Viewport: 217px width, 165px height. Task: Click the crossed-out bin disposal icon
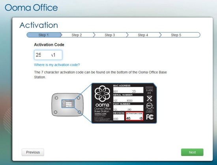(x=150, y=98)
